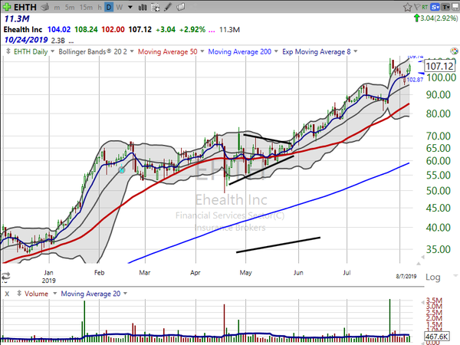This screenshot has height=345, width=460.
Task: Select the 15m timeframe
Action: pos(89,6)
